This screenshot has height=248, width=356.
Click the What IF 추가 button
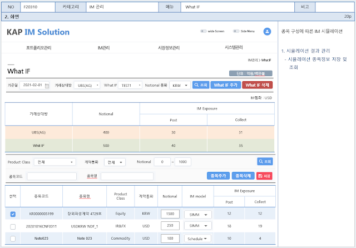pyautogui.click(x=226, y=85)
